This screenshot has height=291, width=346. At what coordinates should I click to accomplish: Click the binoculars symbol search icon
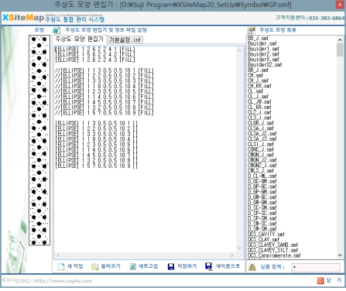pos(252,267)
